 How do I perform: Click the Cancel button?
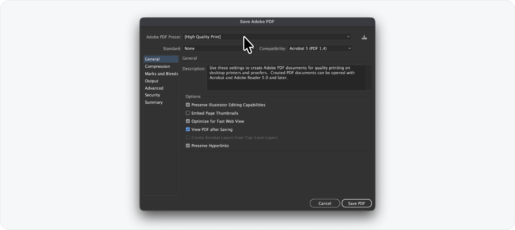point(325,203)
